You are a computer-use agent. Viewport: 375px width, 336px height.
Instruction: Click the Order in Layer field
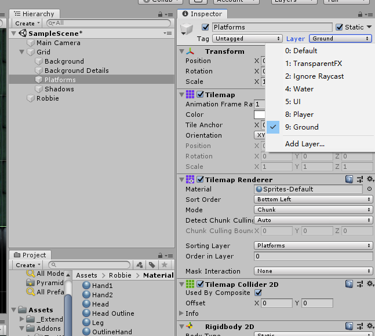313,256
